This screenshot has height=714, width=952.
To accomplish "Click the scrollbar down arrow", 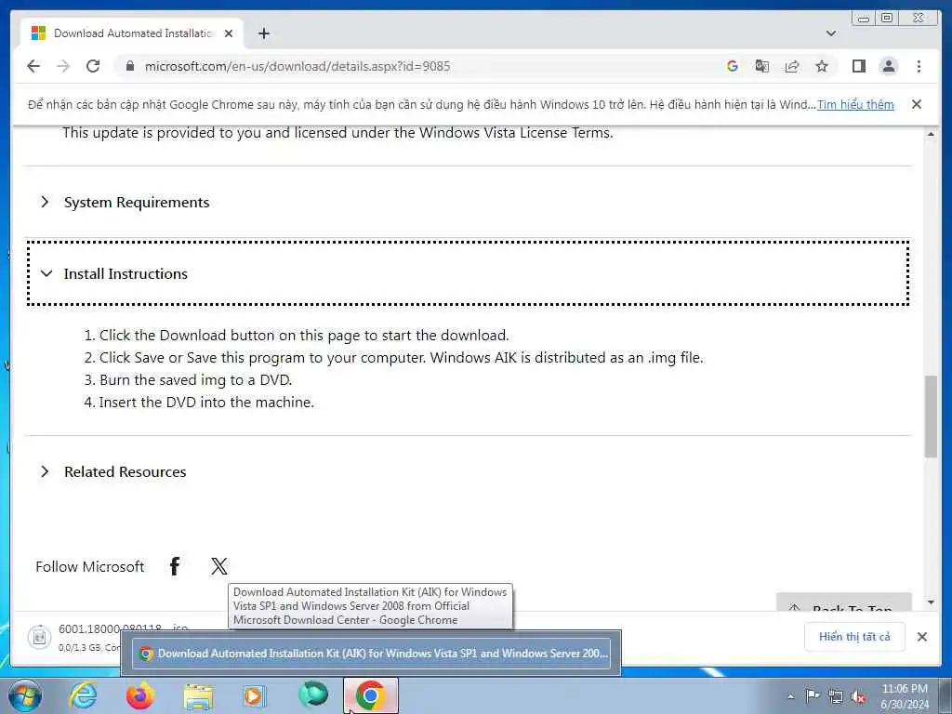I will coord(931,602).
